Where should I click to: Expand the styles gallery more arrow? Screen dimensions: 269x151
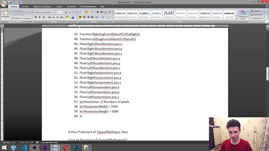(237, 18)
